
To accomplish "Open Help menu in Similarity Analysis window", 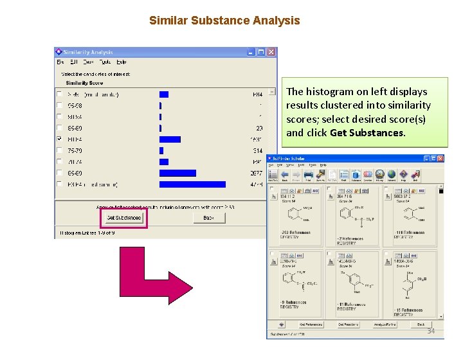I will click(122, 62).
